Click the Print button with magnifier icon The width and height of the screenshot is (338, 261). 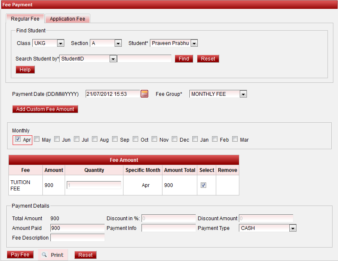[x=53, y=255]
